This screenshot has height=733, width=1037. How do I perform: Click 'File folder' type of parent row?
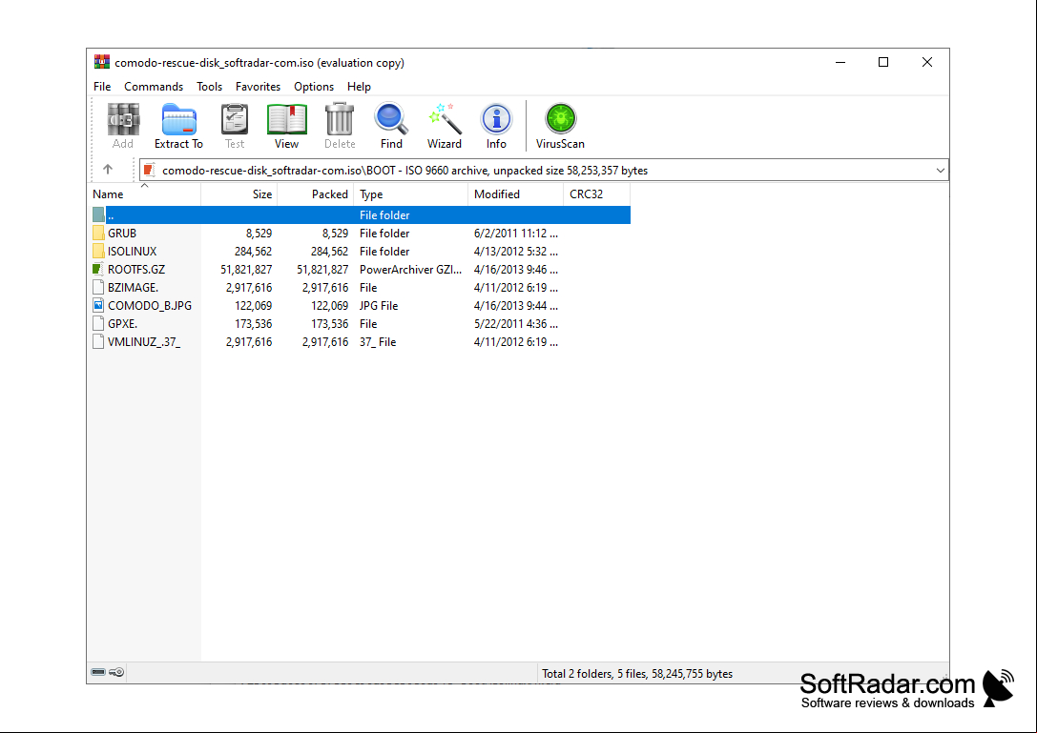pos(384,214)
